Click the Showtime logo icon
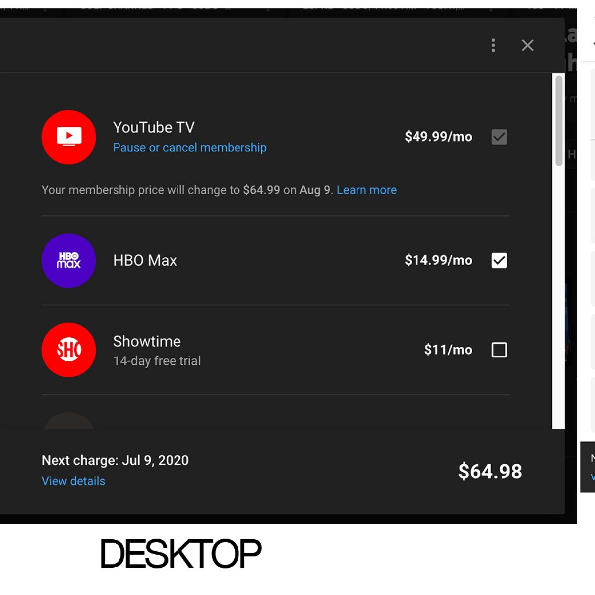This screenshot has width=595, height=595. pyautogui.click(x=68, y=350)
